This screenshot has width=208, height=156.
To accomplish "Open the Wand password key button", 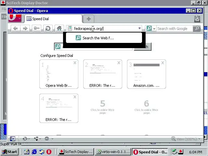I will (36, 28).
